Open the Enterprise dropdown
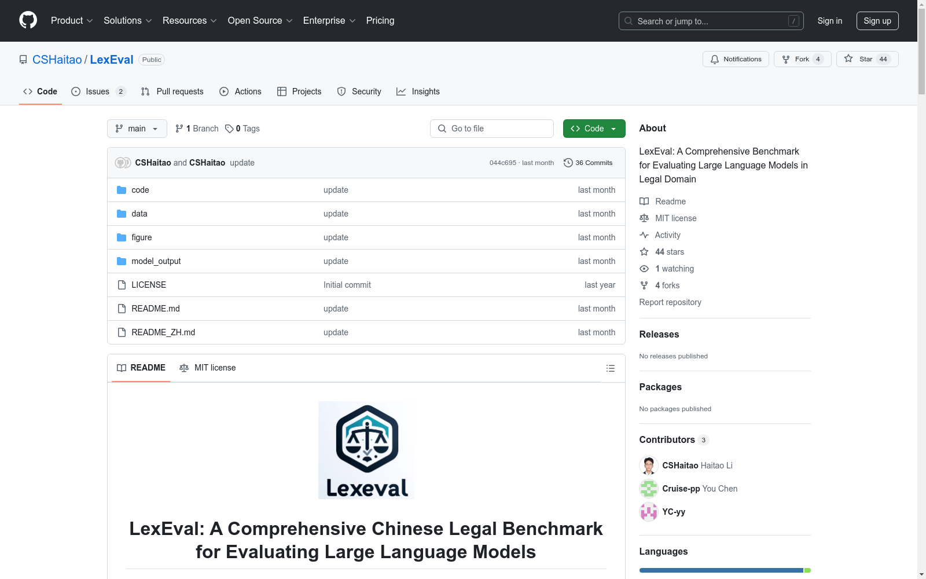The width and height of the screenshot is (926, 579). pyautogui.click(x=329, y=21)
